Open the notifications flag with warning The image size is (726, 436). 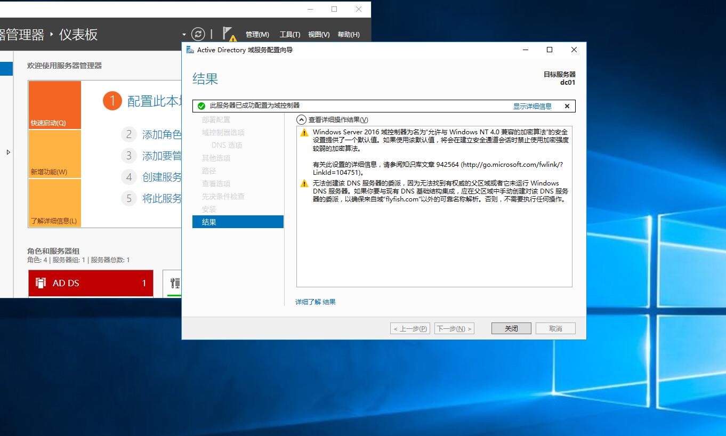229,34
